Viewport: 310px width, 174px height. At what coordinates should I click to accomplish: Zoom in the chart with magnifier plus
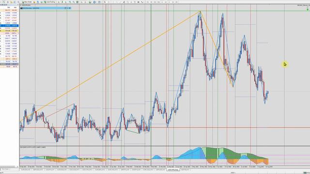tap(70, 2)
